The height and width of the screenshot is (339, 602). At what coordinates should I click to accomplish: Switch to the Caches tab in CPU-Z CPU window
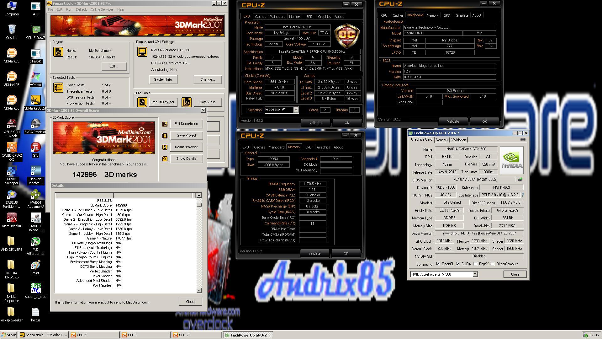pos(260,17)
